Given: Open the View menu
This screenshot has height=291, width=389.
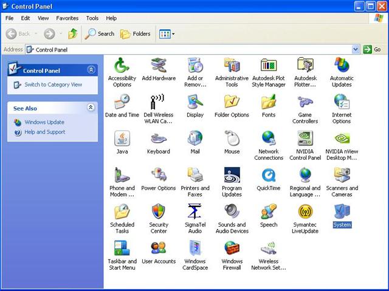Looking at the screenshot, I should click(x=43, y=18).
